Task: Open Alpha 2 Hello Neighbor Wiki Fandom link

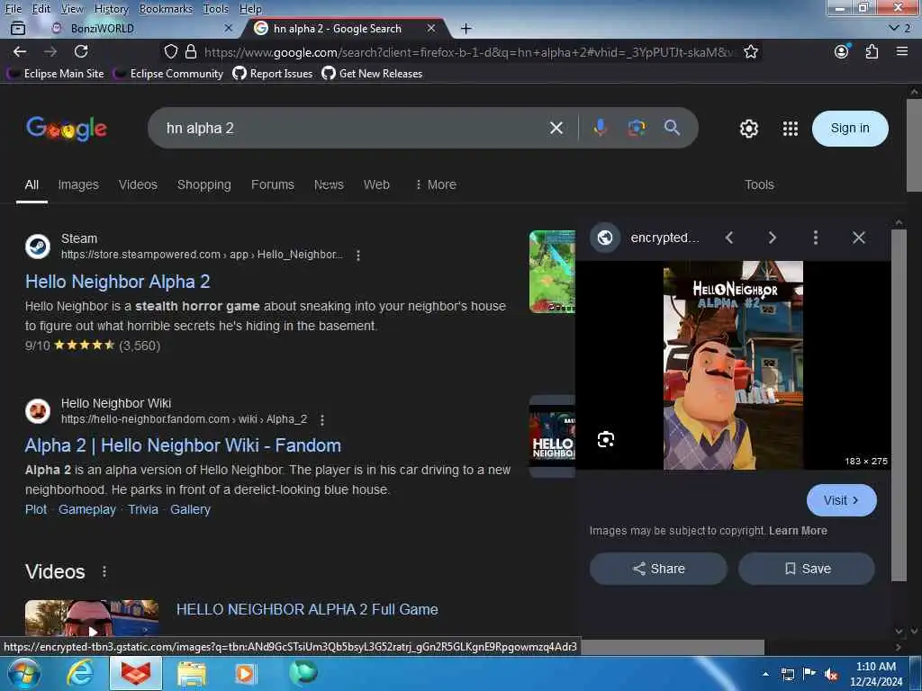Action: pyautogui.click(x=183, y=445)
